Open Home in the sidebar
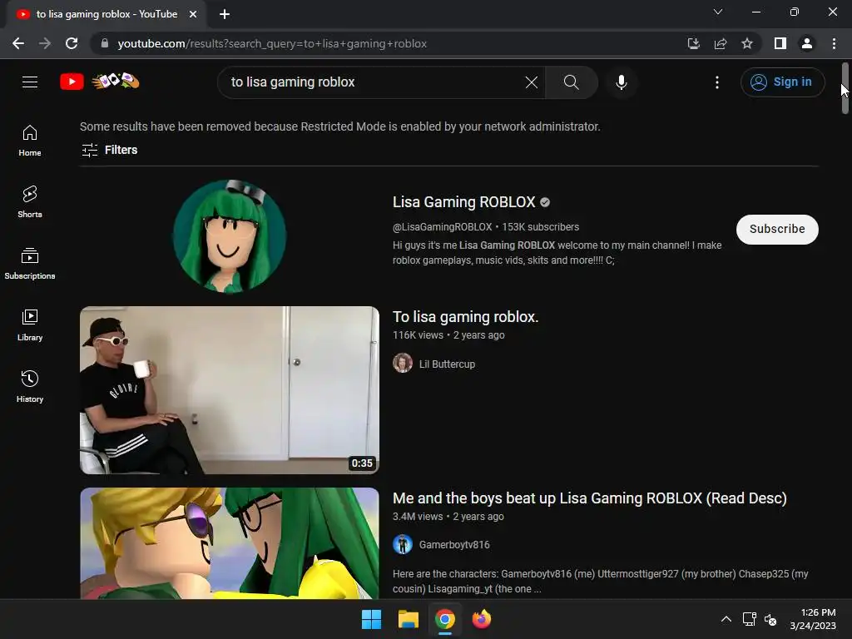 click(30, 141)
